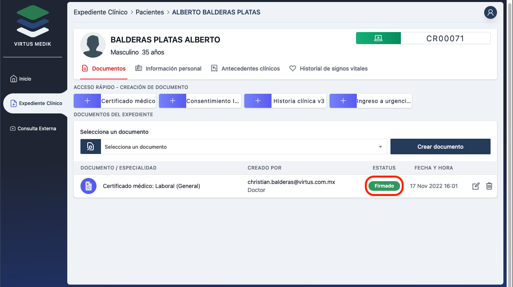Click the blue document icon in table row
The image size is (513, 287).
[89, 186]
